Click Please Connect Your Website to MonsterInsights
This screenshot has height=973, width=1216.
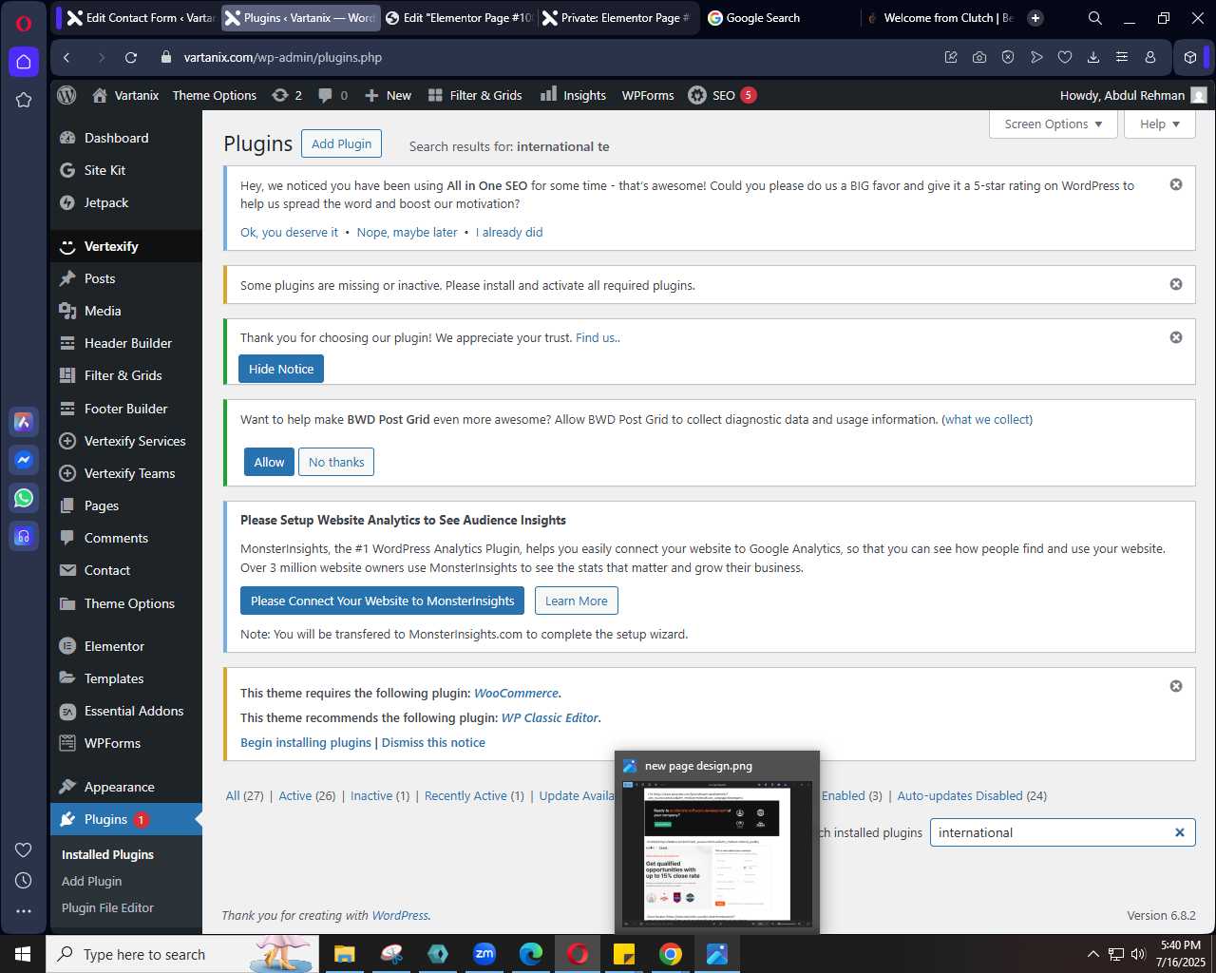382,601
